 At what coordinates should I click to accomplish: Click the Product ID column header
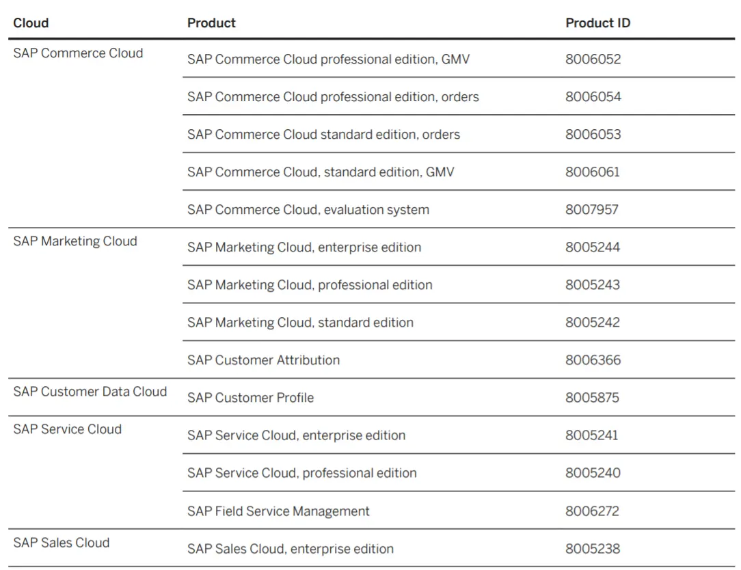pyautogui.click(x=597, y=23)
